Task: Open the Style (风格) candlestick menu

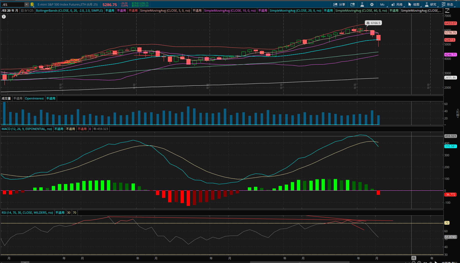Action: pyautogui.click(x=397, y=4)
